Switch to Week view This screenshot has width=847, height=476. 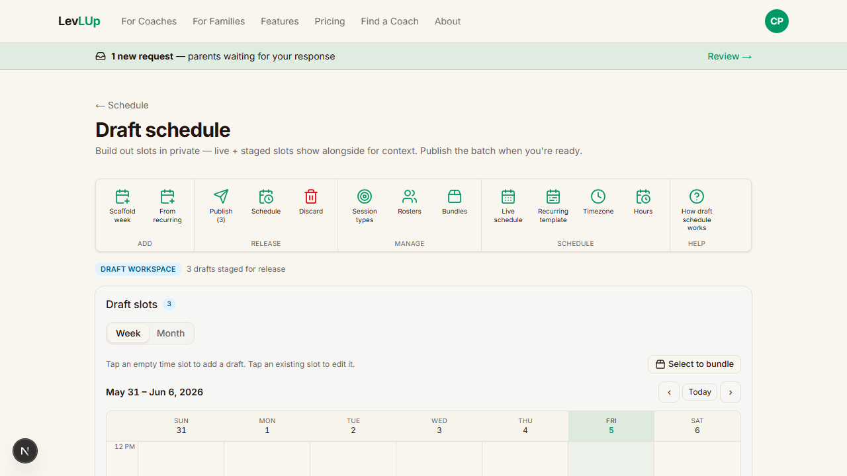click(128, 333)
